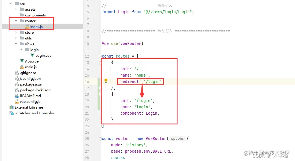Viewport: 295px width, 161px height.
Task: Select the src folder icon
Action: pyautogui.click(x=17, y=3)
